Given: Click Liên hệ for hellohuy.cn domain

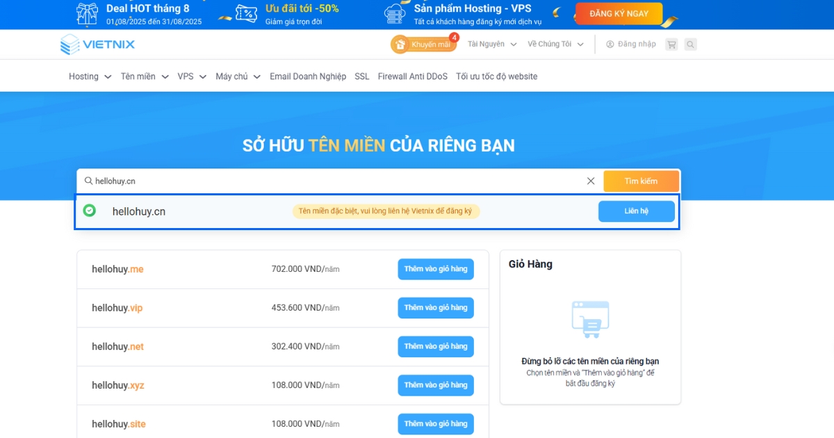Looking at the screenshot, I should [x=636, y=211].
